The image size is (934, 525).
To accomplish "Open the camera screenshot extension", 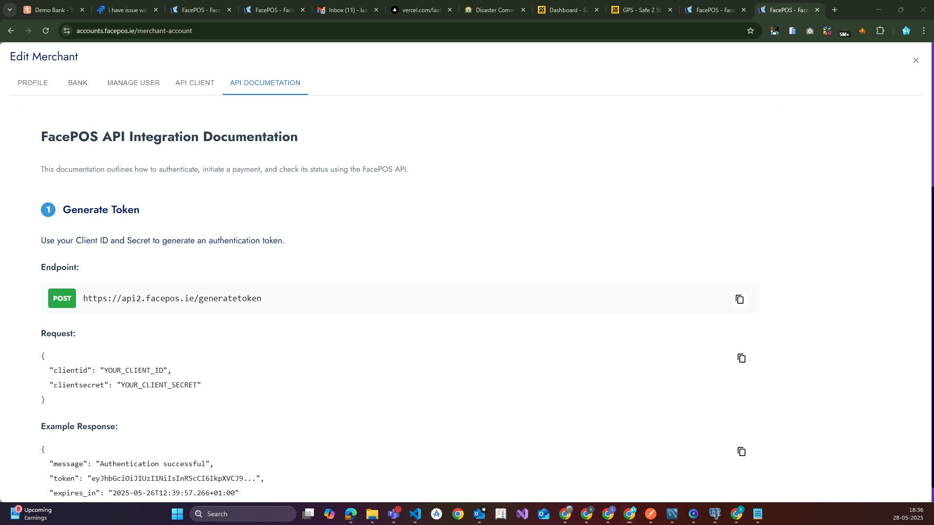I will (809, 31).
